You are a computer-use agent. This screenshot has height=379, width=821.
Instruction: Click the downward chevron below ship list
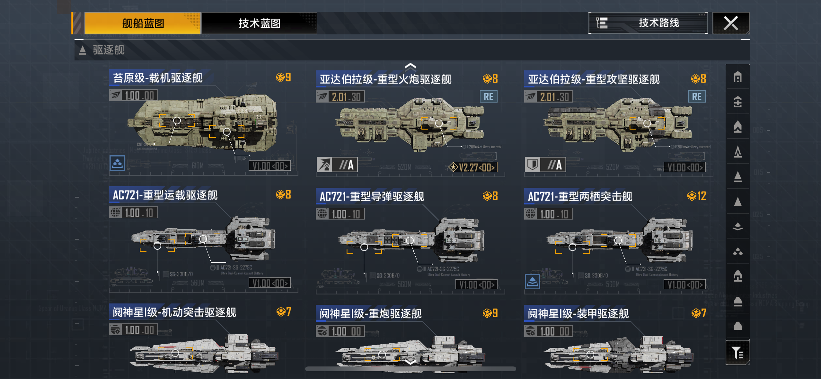[410, 362]
